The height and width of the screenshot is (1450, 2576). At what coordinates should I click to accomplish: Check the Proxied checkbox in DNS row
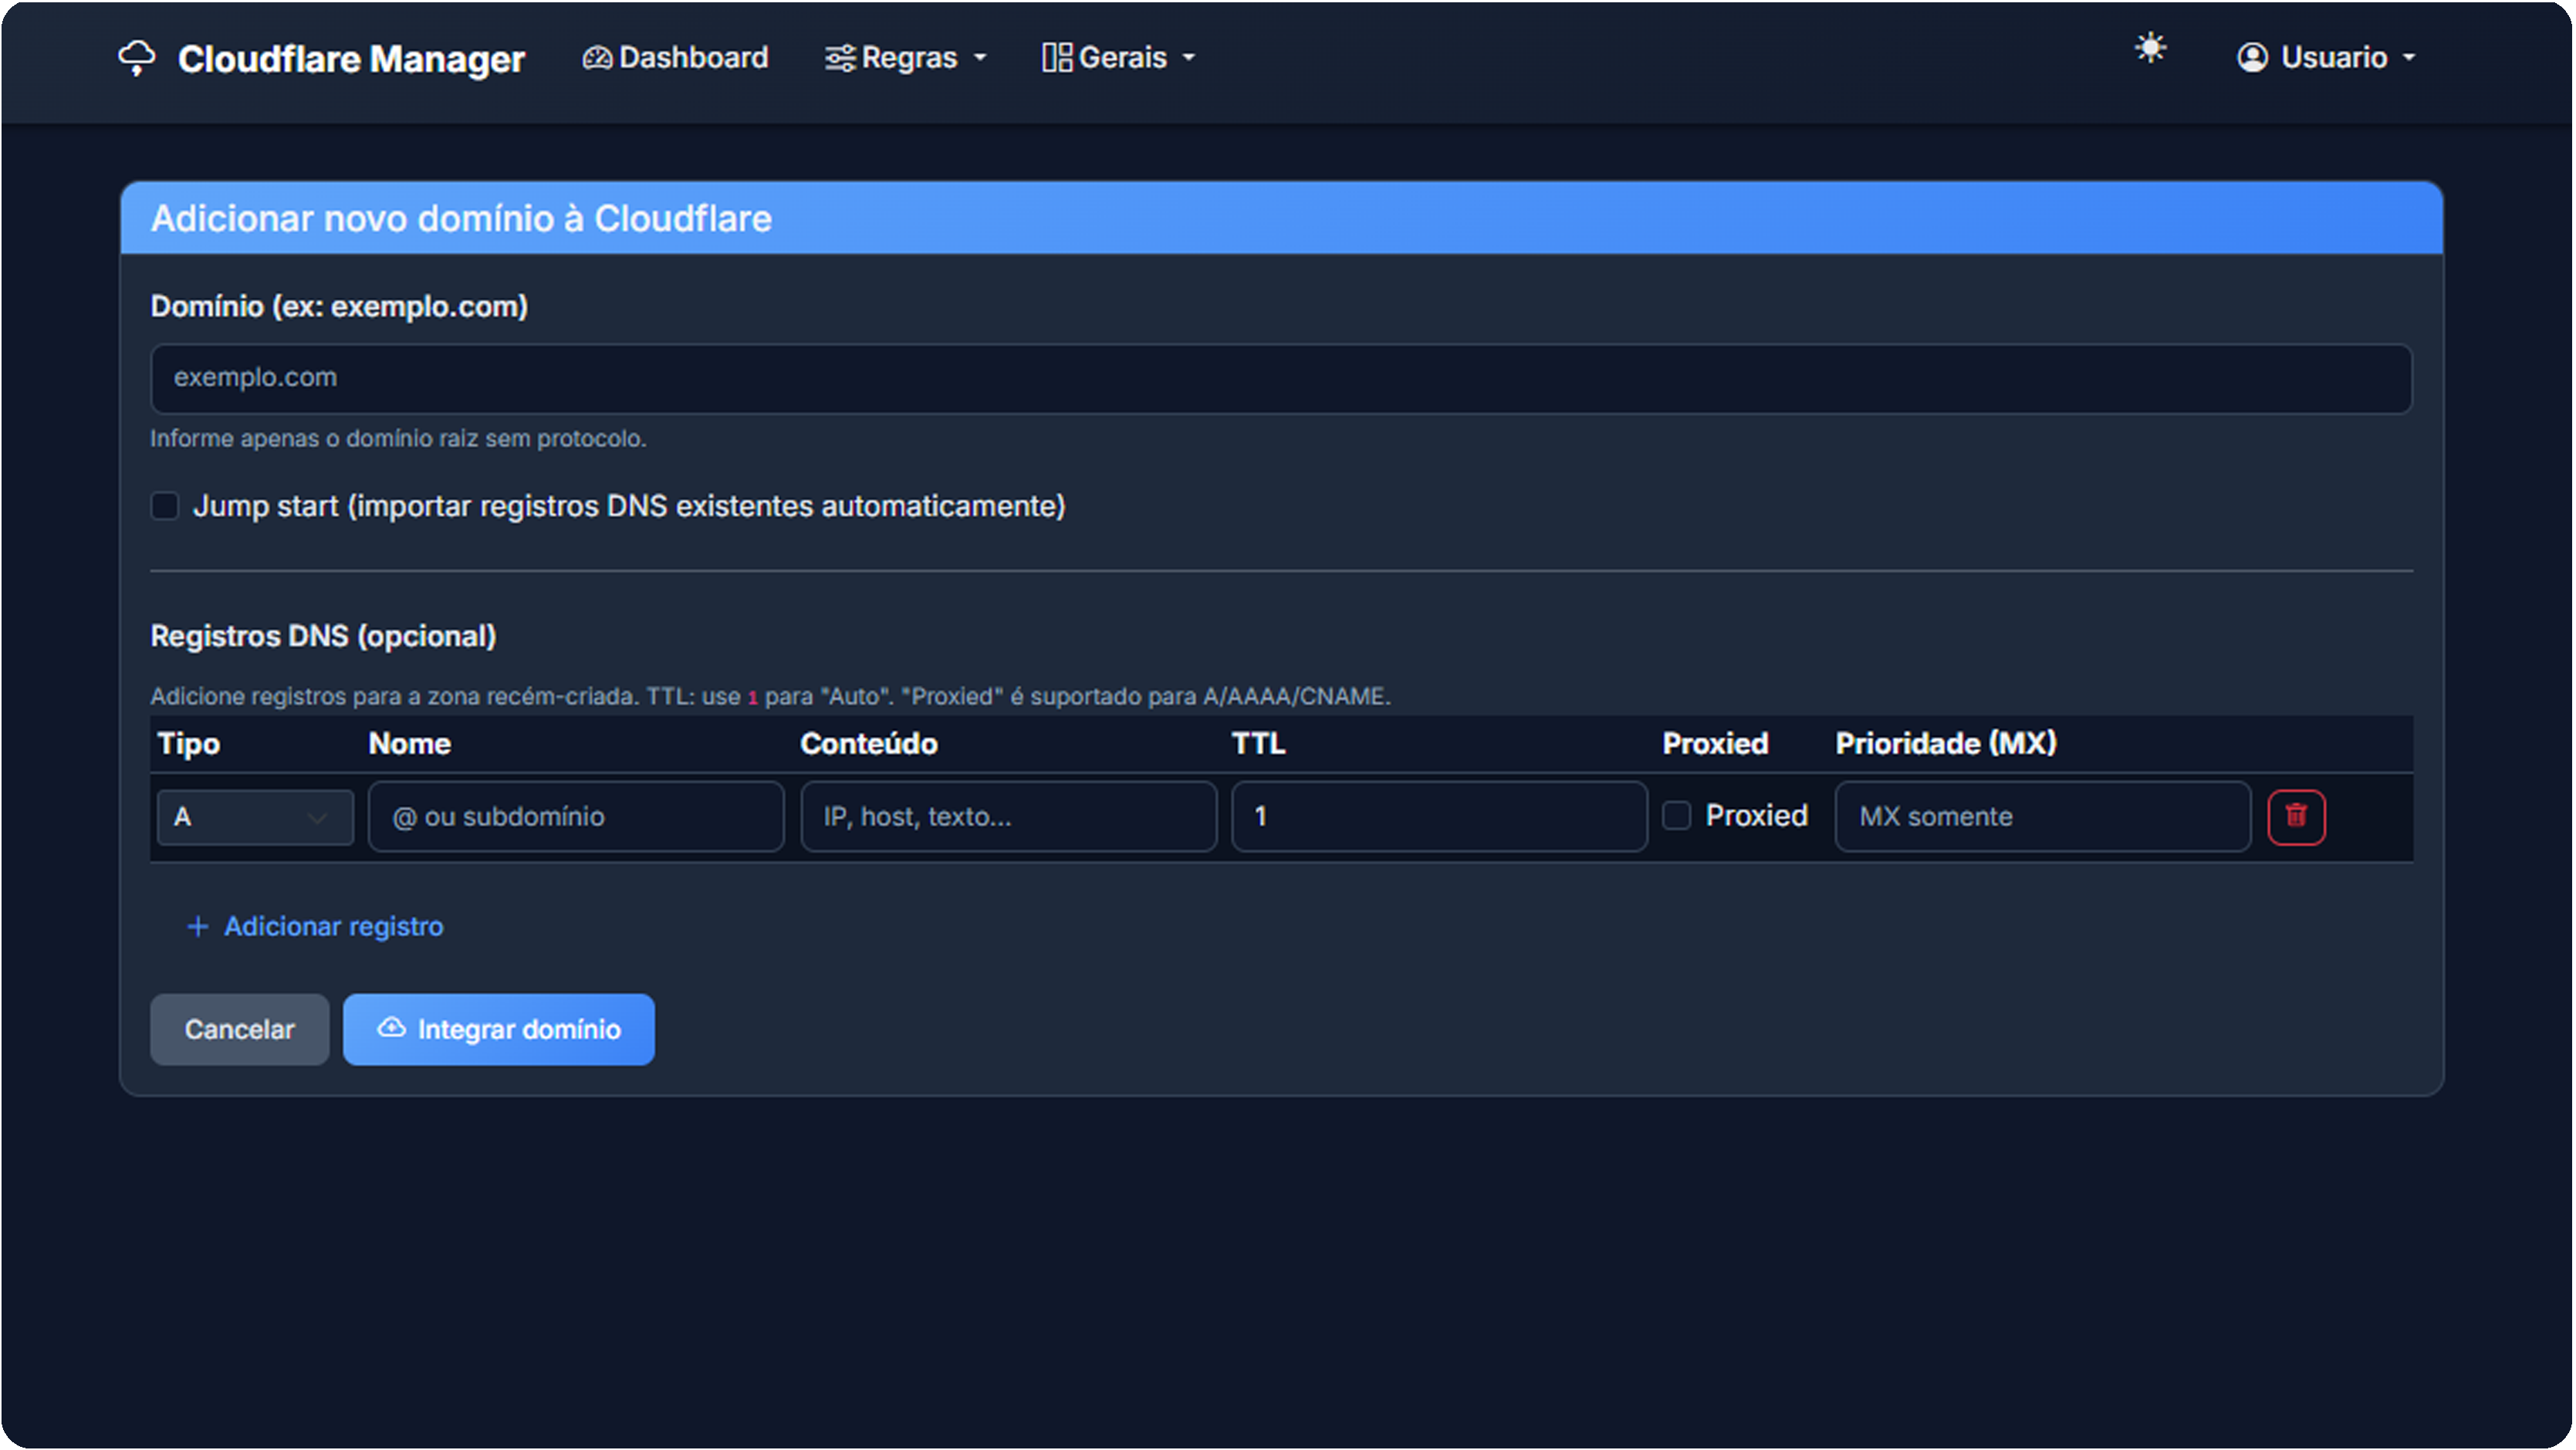click(1677, 816)
